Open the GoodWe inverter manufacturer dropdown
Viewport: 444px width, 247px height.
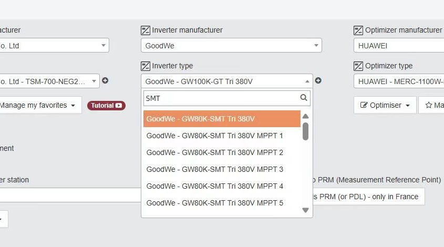(231, 45)
